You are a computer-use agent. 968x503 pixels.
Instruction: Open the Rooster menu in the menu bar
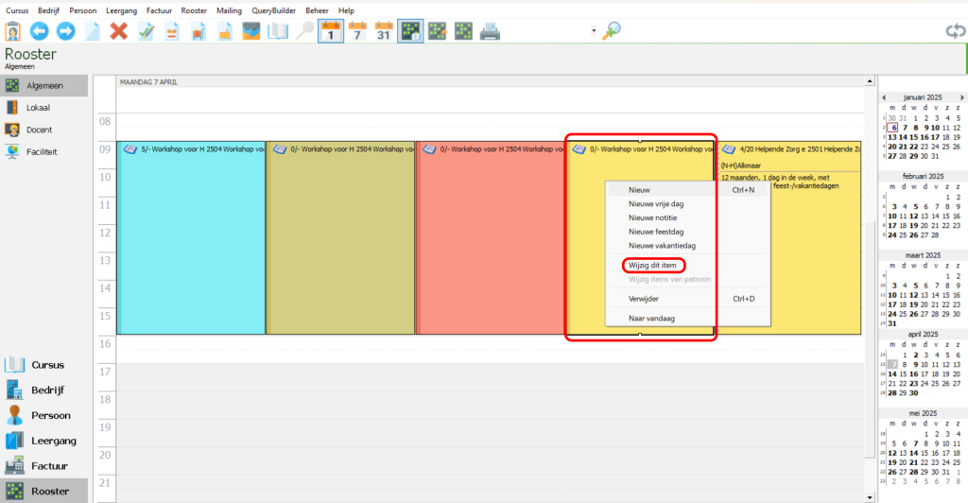(194, 10)
